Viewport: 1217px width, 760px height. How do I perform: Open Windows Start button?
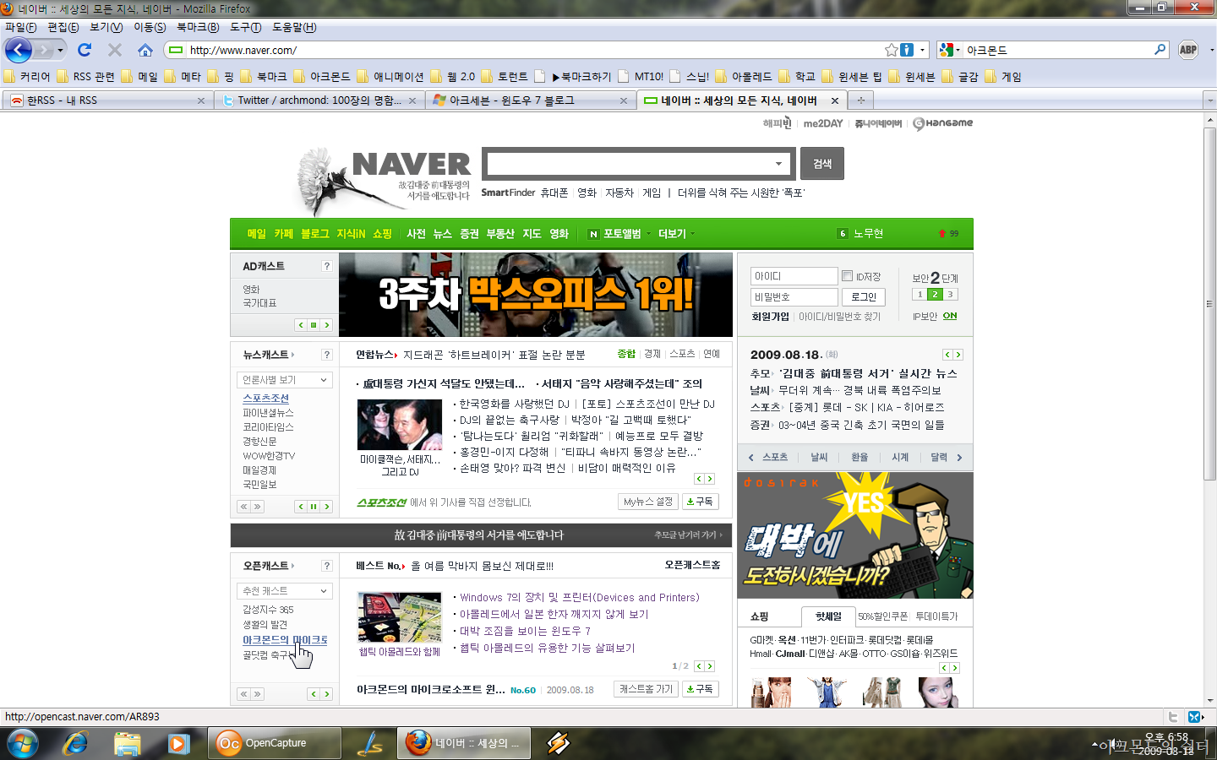click(x=22, y=743)
